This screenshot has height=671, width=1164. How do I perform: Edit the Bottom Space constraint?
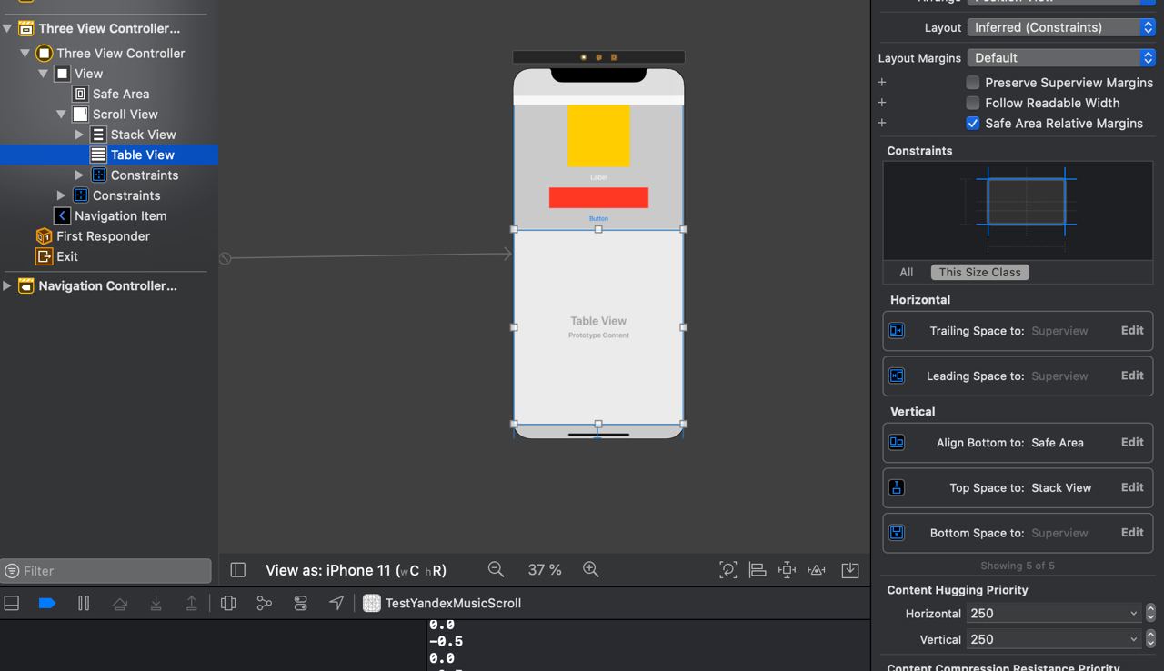(x=1132, y=532)
